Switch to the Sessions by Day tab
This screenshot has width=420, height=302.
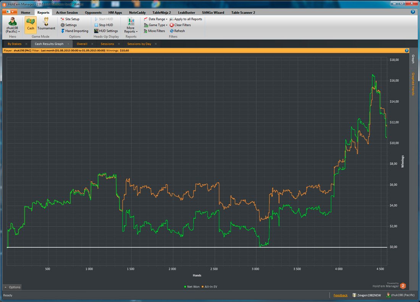139,44
